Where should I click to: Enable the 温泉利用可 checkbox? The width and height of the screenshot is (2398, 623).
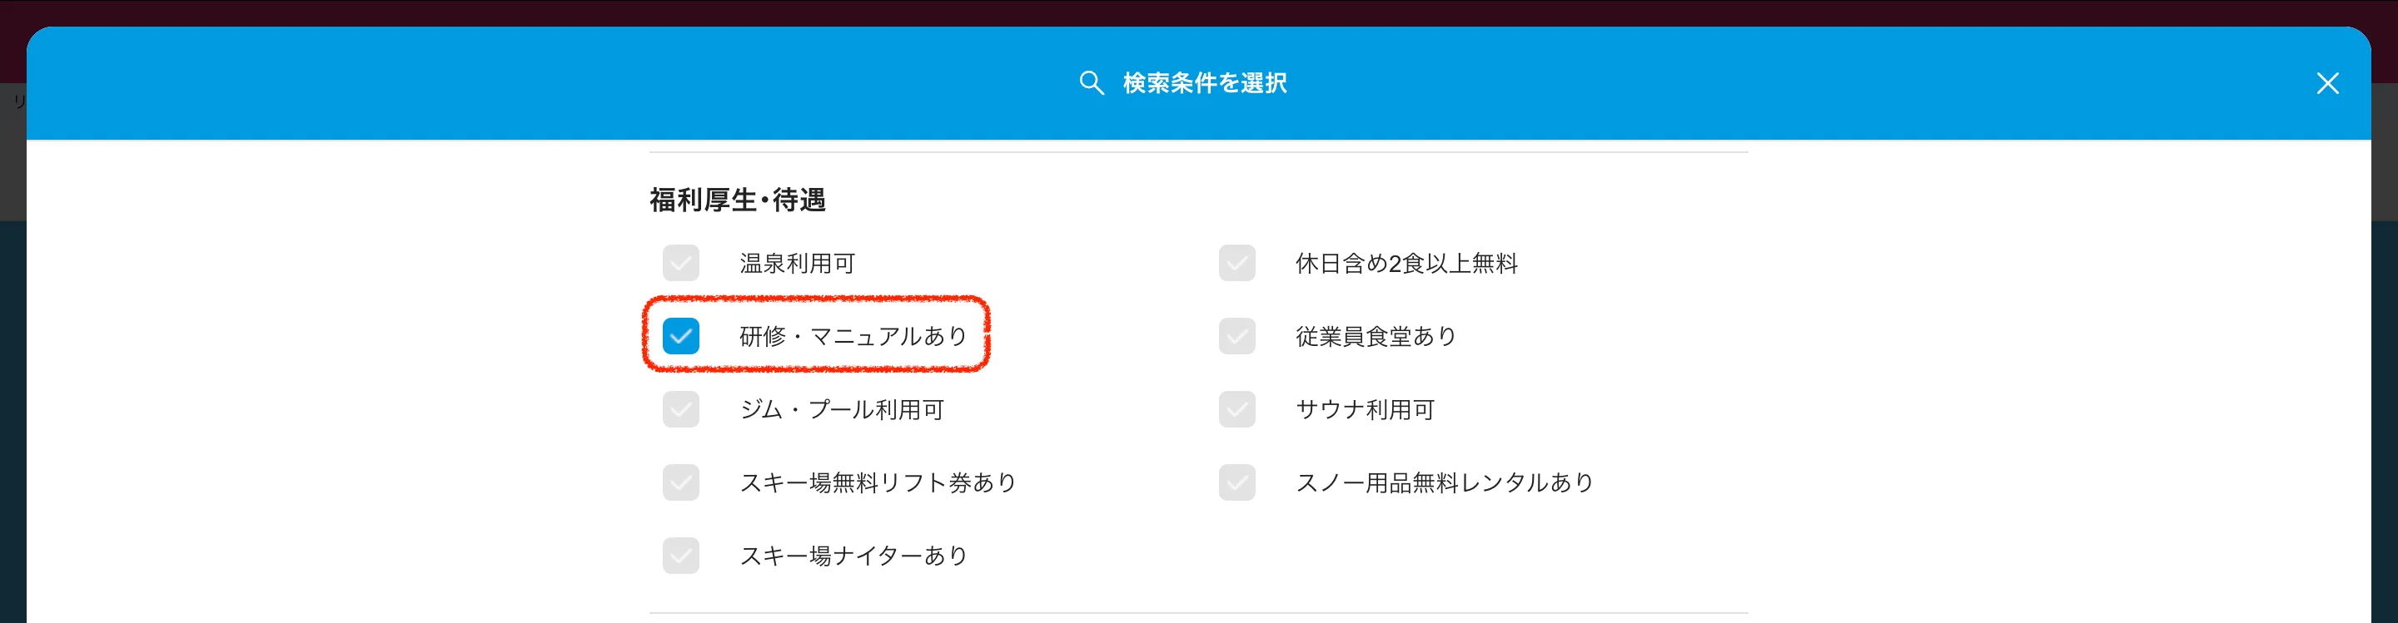coord(680,263)
